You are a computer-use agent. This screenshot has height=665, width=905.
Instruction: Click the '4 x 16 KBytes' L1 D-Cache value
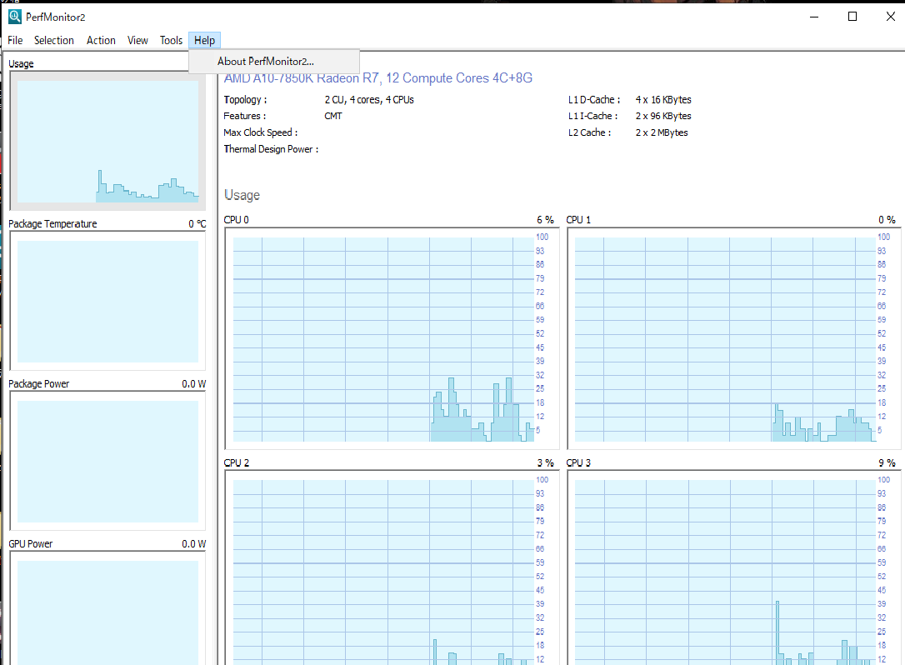pyautogui.click(x=663, y=100)
